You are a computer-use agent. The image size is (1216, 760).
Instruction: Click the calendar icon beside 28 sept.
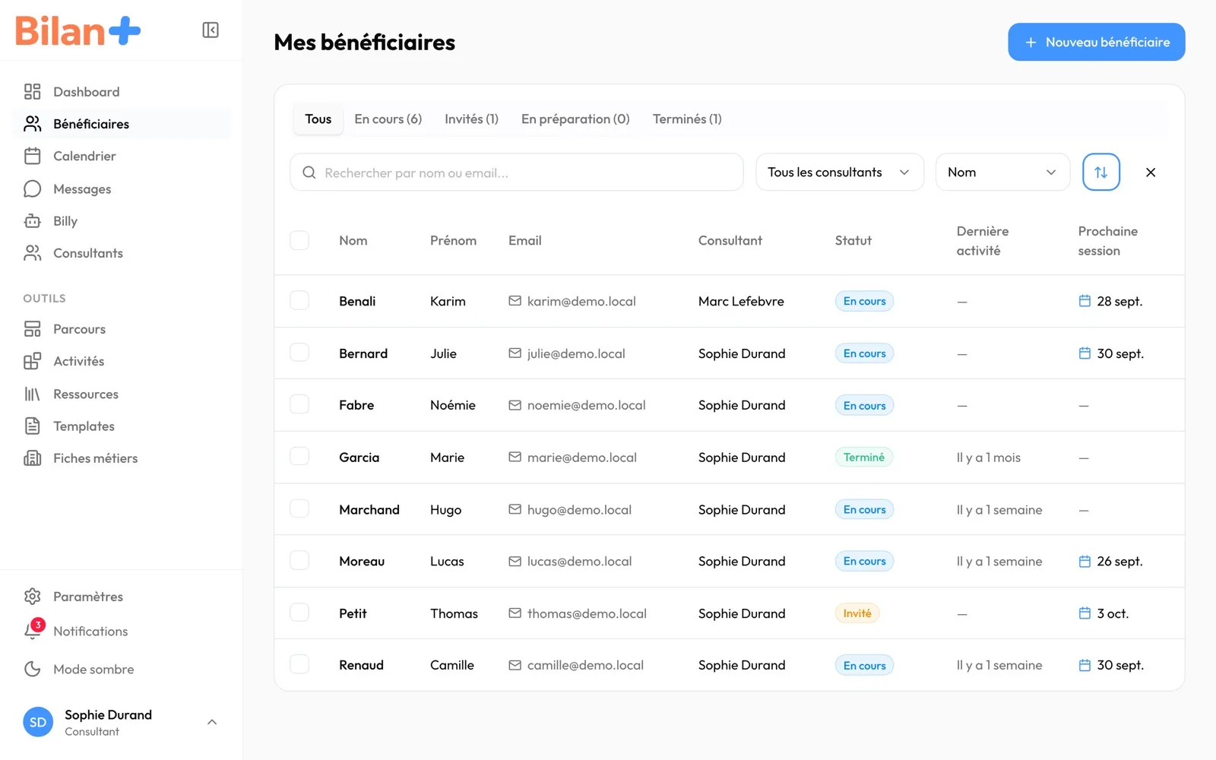point(1085,301)
